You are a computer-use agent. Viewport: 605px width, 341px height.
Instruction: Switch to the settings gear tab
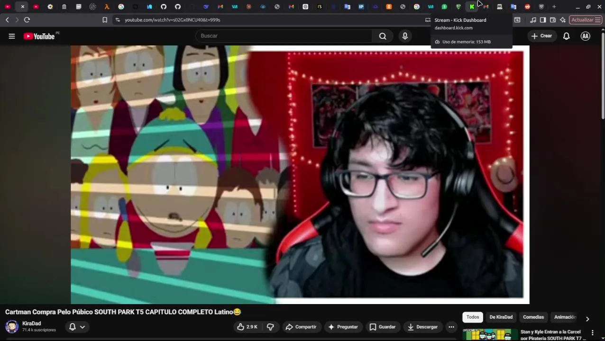coord(50,7)
